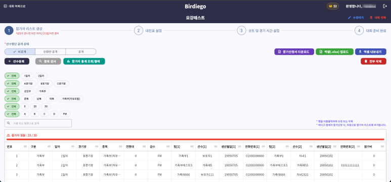The width and height of the screenshot is (391, 182).
Task: Toggle the grade A filter chip
Action: coord(25,114)
